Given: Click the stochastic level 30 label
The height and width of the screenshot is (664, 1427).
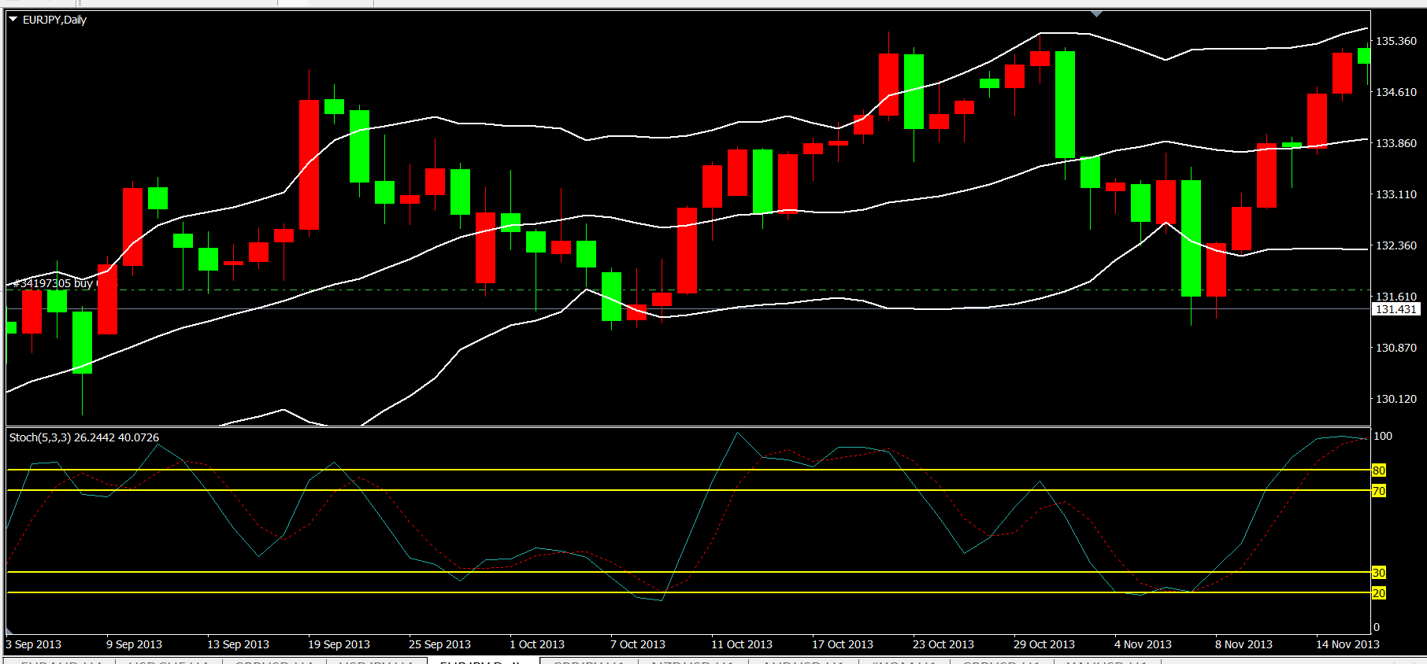Looking at the screenshot, I should coord(1379,573).
